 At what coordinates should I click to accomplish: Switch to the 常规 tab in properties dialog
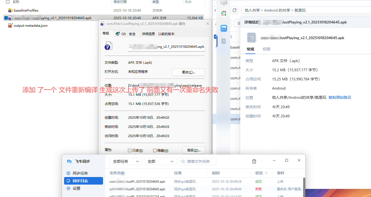click(x=106, y=33)
